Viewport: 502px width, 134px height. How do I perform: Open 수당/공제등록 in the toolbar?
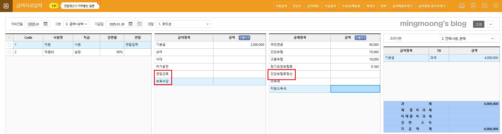(x=351, y=6)
